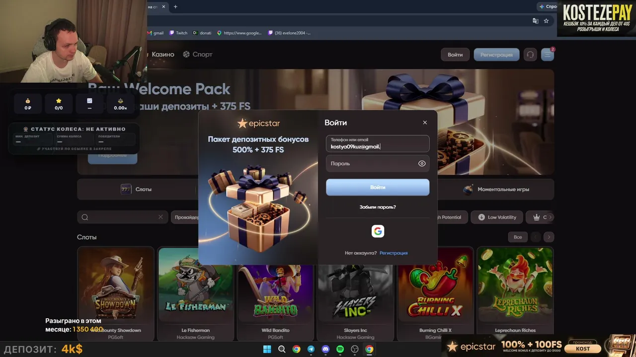The height and width of the screenshot is (357, 636).
Task: Open Windows taskbar search
Action: (x=282, y=349)
